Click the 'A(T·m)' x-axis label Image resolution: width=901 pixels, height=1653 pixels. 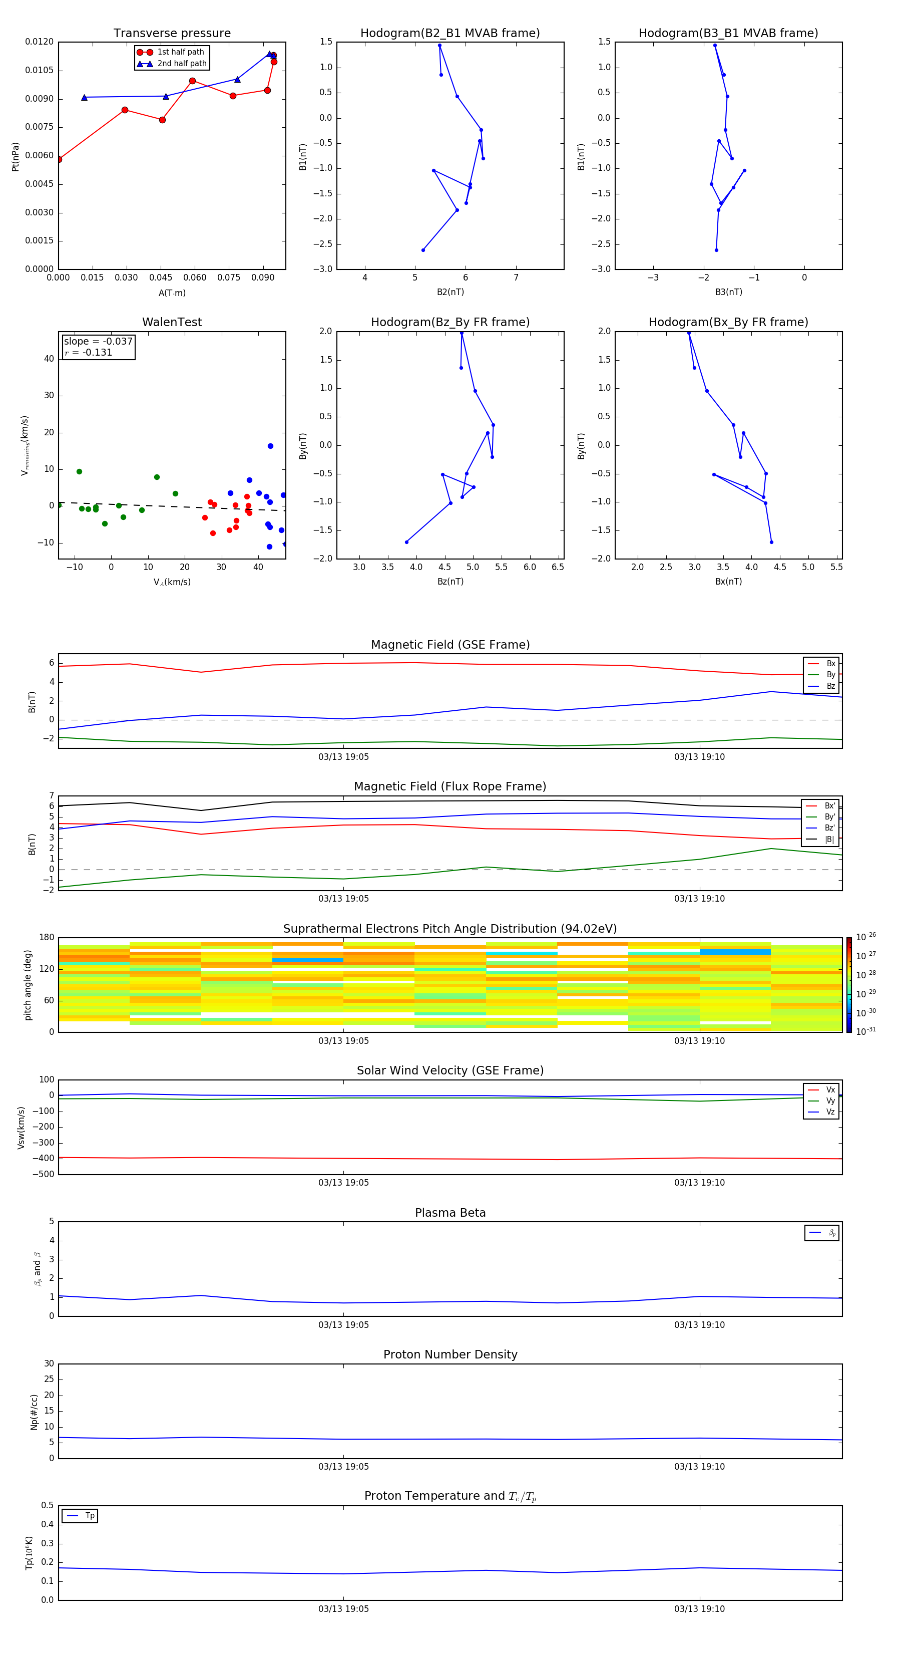172,293
